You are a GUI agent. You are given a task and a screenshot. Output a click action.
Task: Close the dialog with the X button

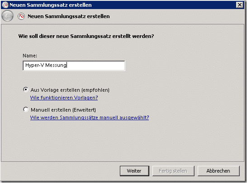(240, 5)
